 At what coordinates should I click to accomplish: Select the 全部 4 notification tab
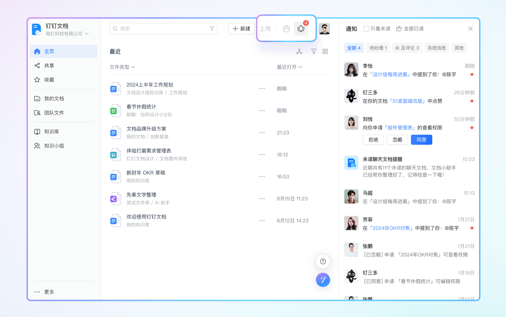354,48
